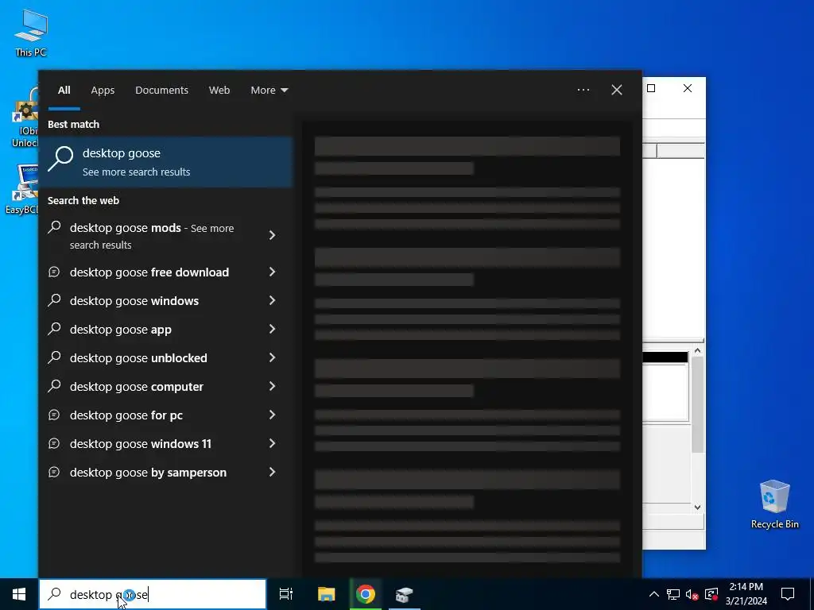Switch to the Web search tab
814x610 pixels.
click(219, 91)
